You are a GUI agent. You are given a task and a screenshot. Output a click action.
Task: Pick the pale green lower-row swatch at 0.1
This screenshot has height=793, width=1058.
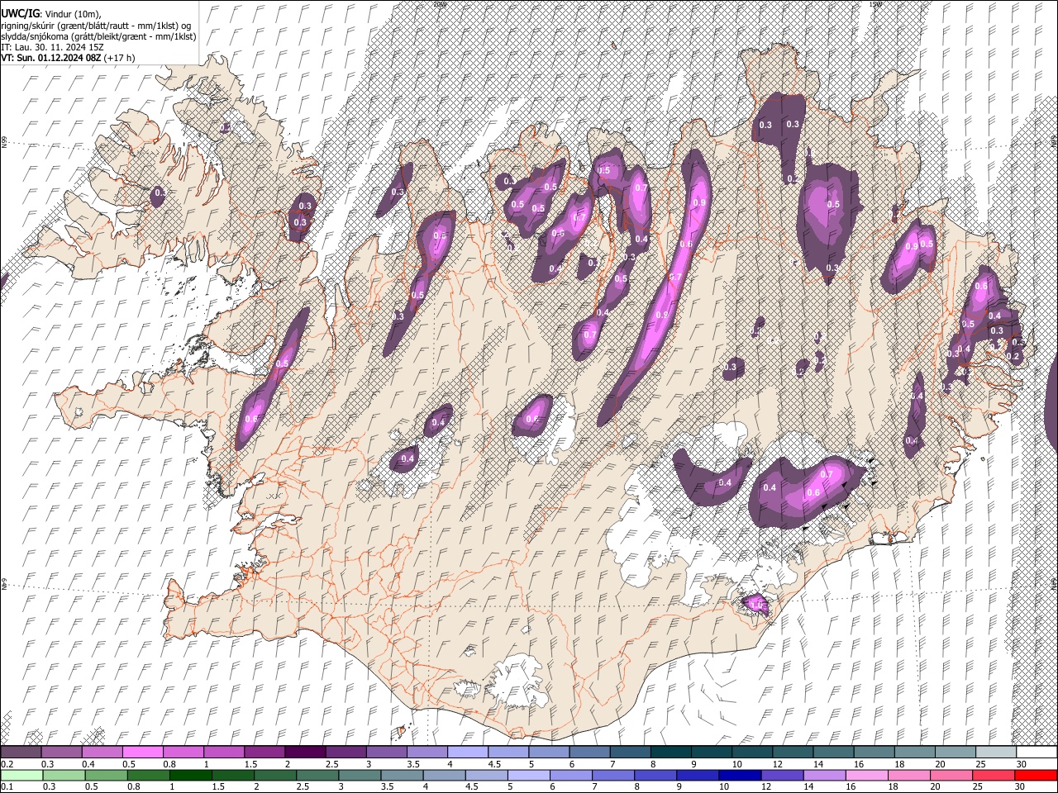click(21, 776)
